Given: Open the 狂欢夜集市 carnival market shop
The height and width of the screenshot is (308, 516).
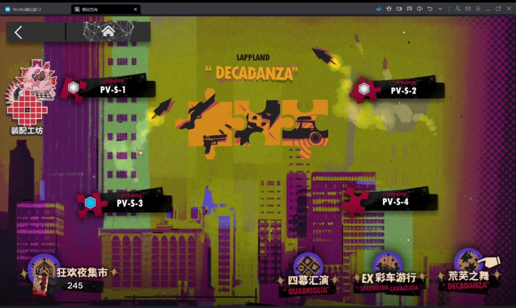Looking at the screenshot, I should [x=69, y=276].
